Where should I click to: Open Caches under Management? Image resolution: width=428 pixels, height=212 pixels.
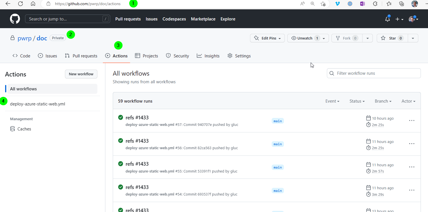tap(21, 129)
